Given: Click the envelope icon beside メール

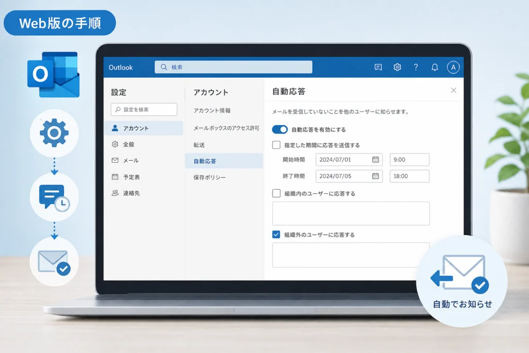Looking at the screenshot, I should point(115,160).
